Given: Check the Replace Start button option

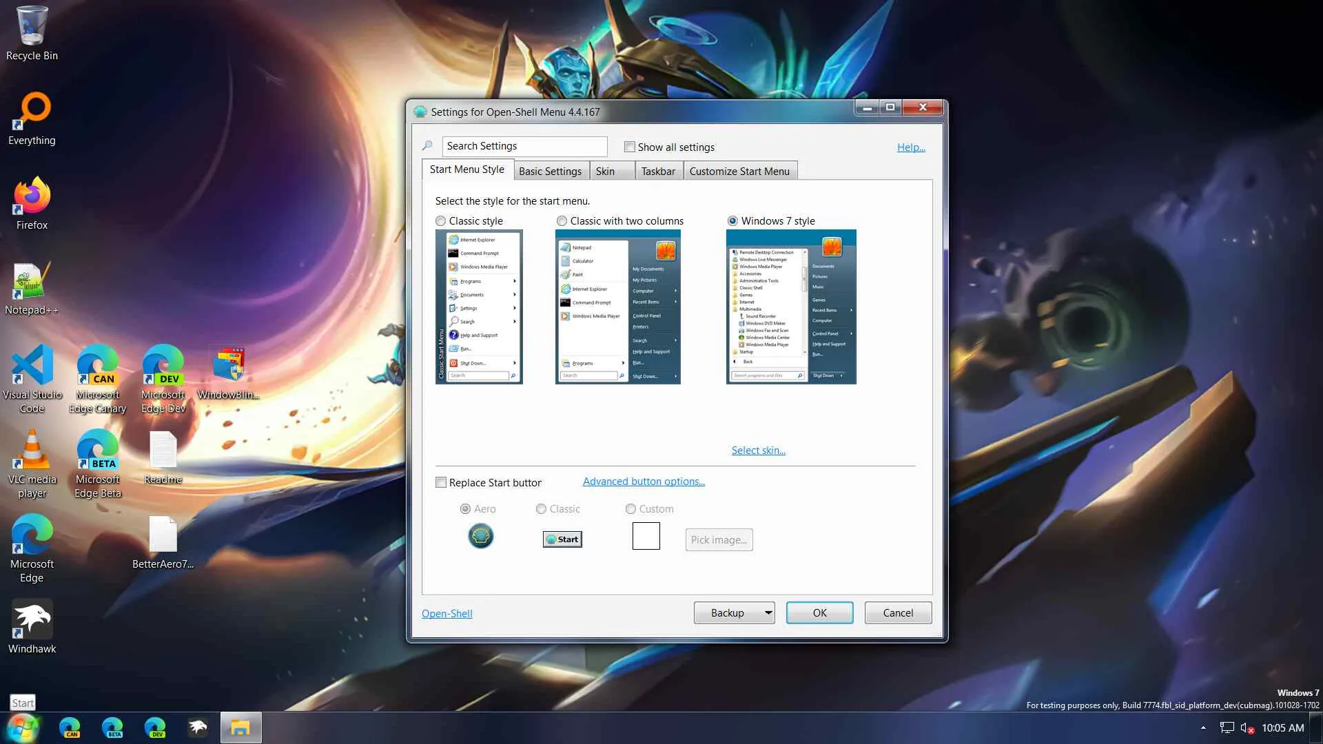Looking at the screenshot, I should (x=441, y=483).
